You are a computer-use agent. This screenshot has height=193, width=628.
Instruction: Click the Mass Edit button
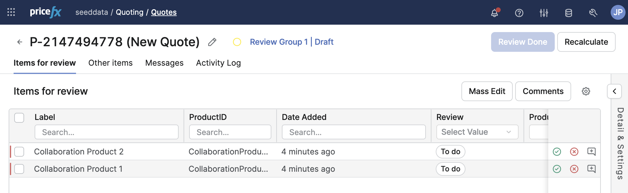tap(487, 91)
